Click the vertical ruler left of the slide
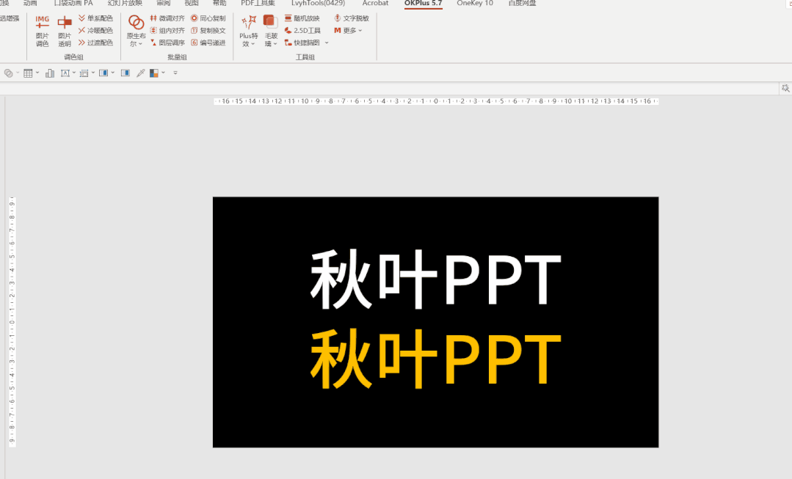Image resolution: width=792 pixels, height=479 pixels. (12, 322)
